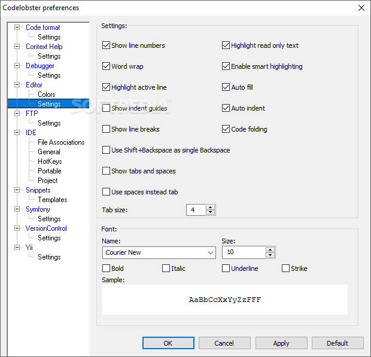Collapse the Snippets tree node
Viewport: 371px width, 357px height.
pyautogui.click(x=17, y=190)
